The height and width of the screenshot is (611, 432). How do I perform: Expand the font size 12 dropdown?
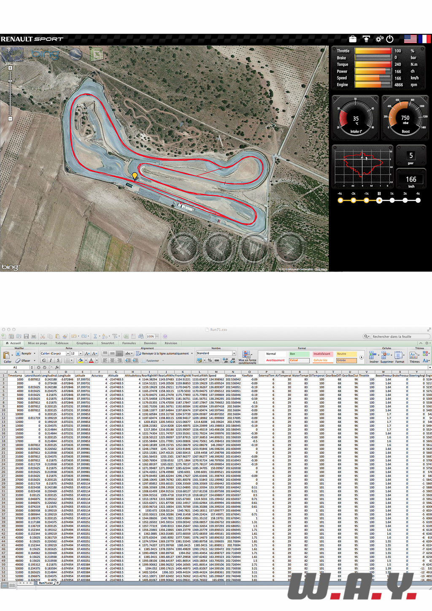tap(81, 354)
